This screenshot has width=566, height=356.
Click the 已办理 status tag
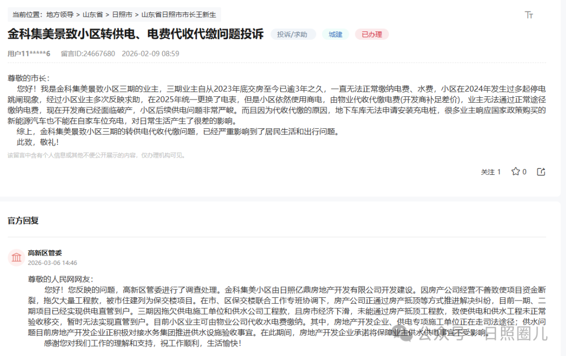pyautogui.click(x=372, y=34)
